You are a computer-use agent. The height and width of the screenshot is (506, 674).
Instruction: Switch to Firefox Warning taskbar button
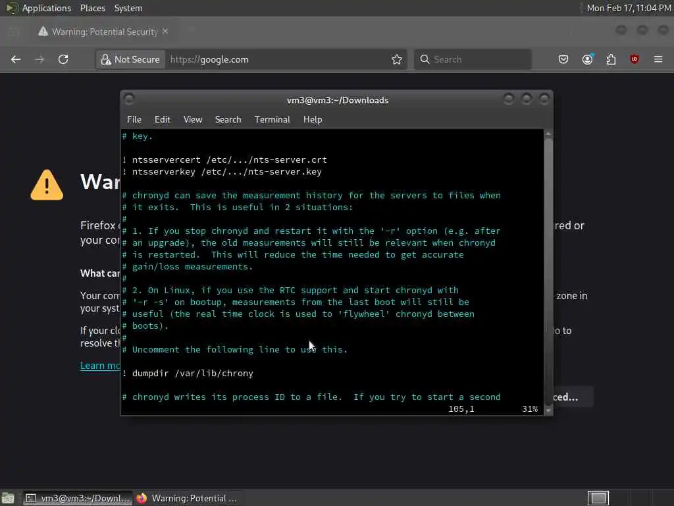(188, 498)
